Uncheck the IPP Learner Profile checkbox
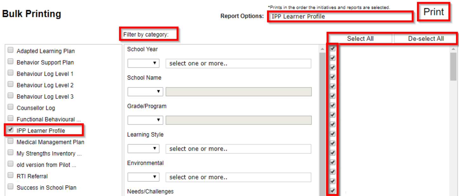 point(11,130)
